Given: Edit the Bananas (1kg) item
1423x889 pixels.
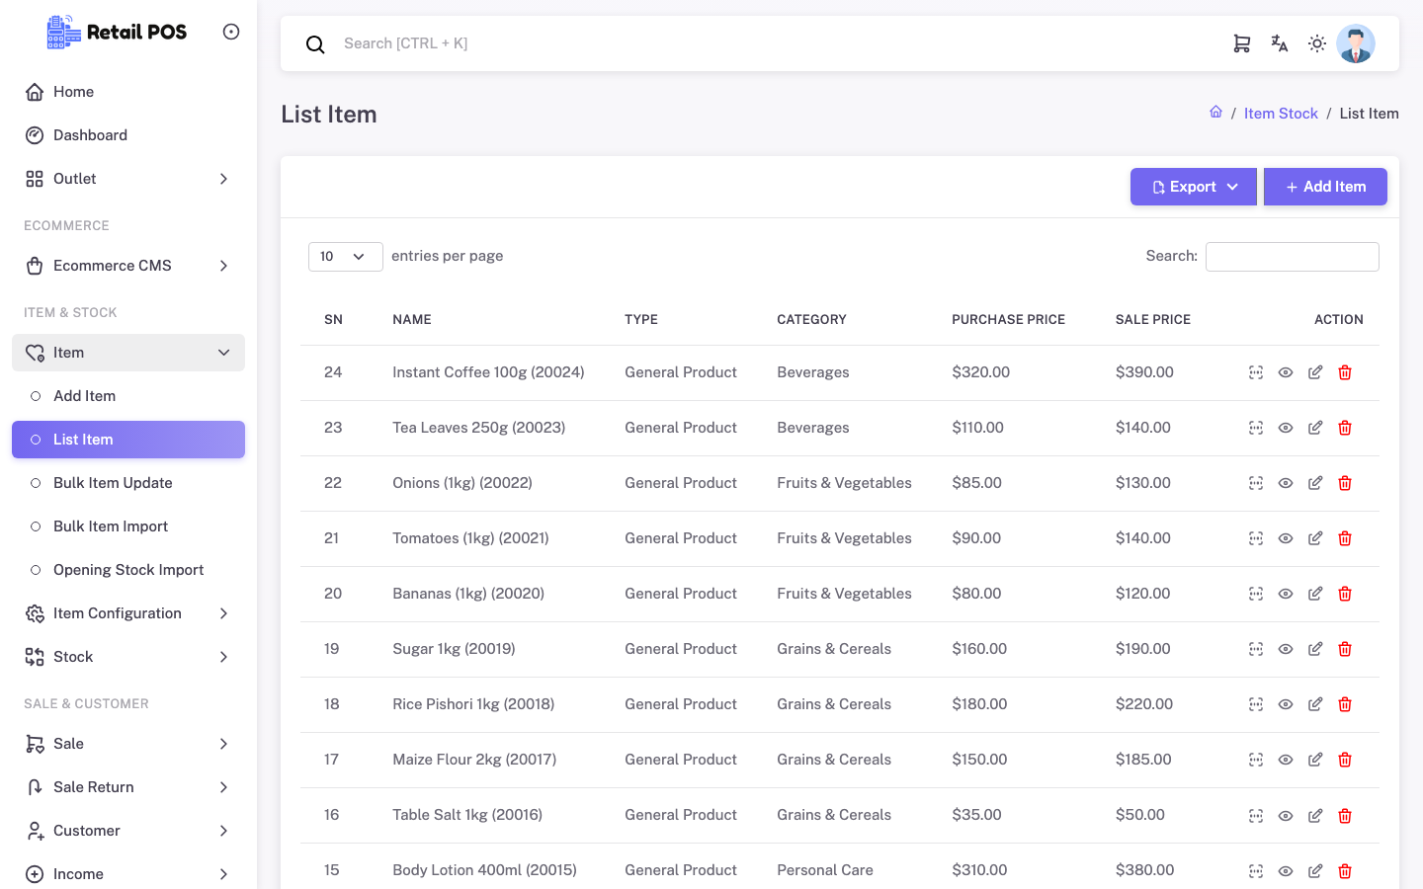Looking at the screenshot, I should pyautogui.click(x=1315, y=594).
